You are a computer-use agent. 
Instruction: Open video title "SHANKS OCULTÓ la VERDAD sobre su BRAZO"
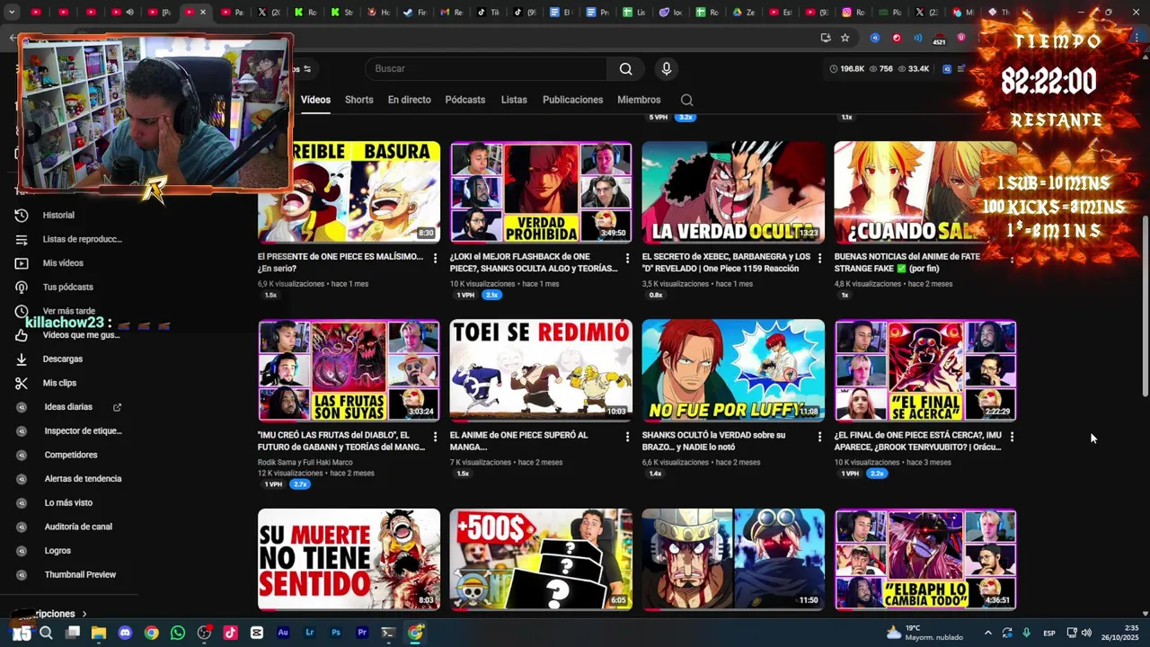pos(713,440)
